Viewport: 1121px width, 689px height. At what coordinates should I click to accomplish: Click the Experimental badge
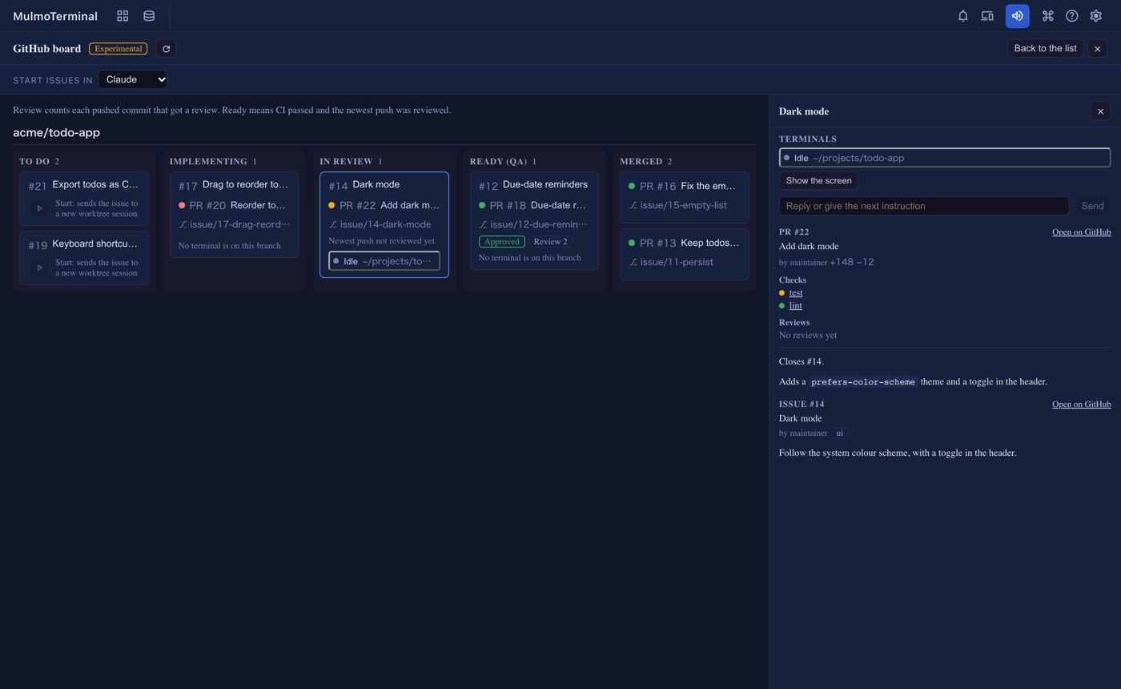pos(119,49)
